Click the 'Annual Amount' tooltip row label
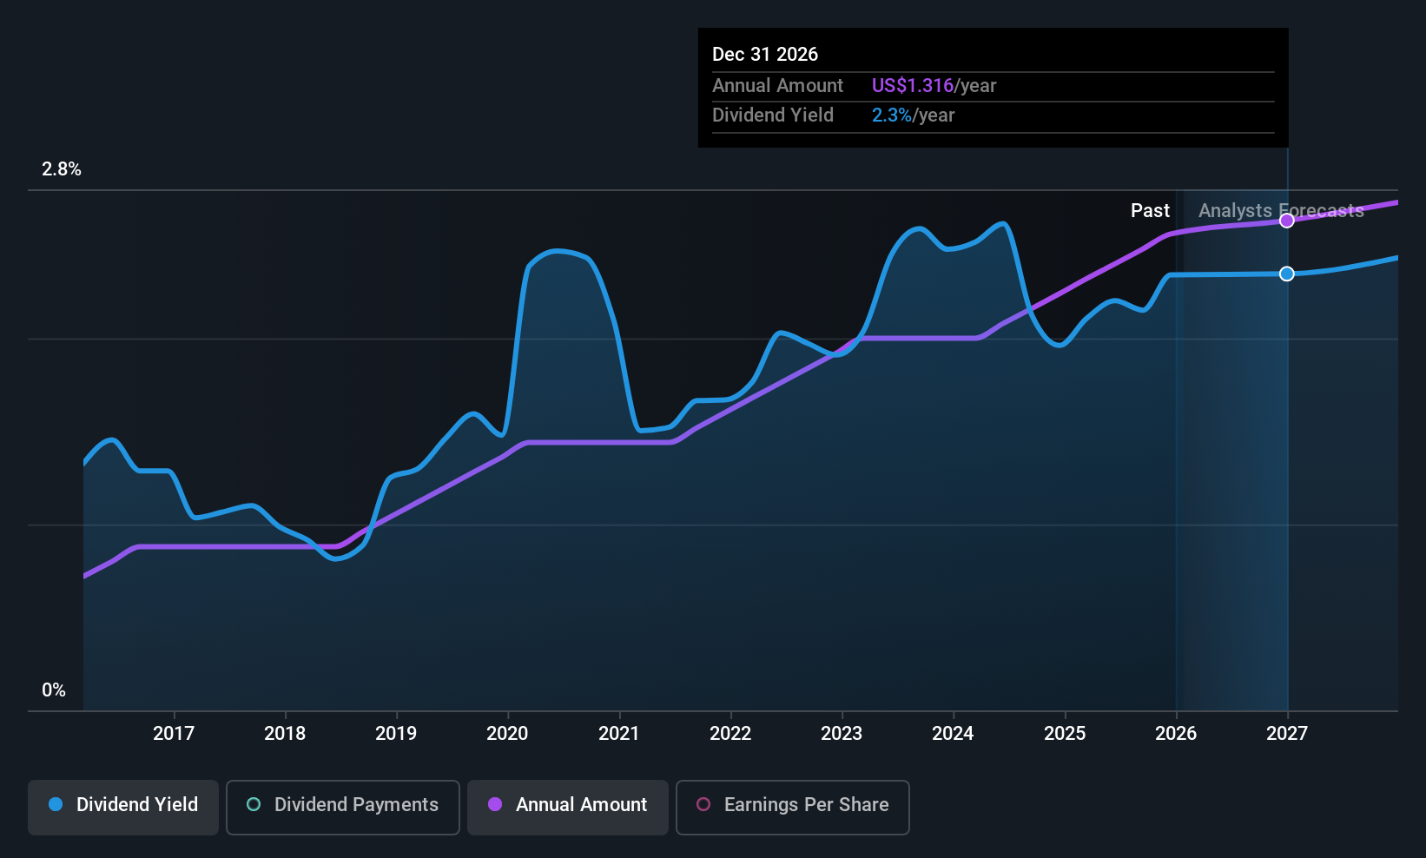 coord(777,85)
